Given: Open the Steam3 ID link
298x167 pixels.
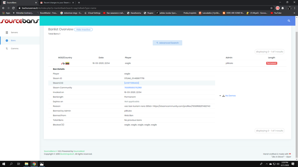Looking at the screenshot, I should (x=131, y=83).
